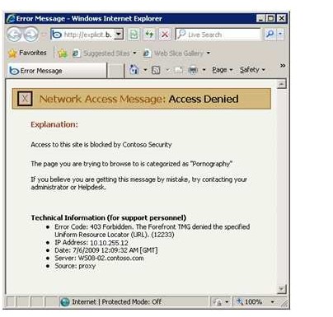Click the Home toolbar icon
This screenshot has width=333, height=317.
(x=134, y=70)
